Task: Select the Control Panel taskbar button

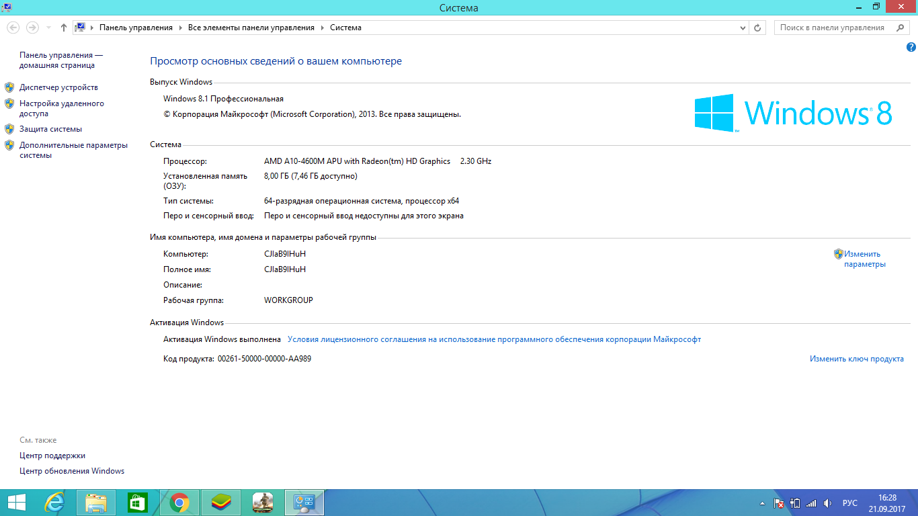Action: (x=304, y=503)
